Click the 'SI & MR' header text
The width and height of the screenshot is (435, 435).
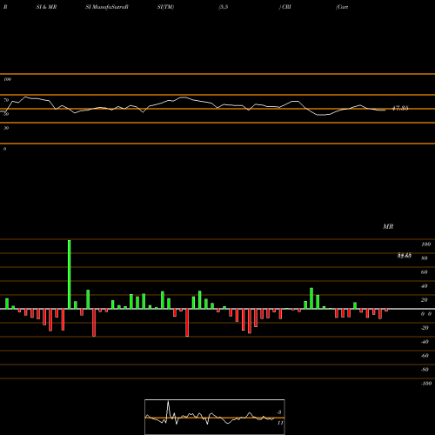(46, 7)
